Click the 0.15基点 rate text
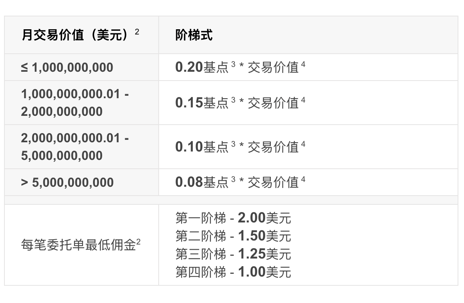464x303 pixels. 202,103
